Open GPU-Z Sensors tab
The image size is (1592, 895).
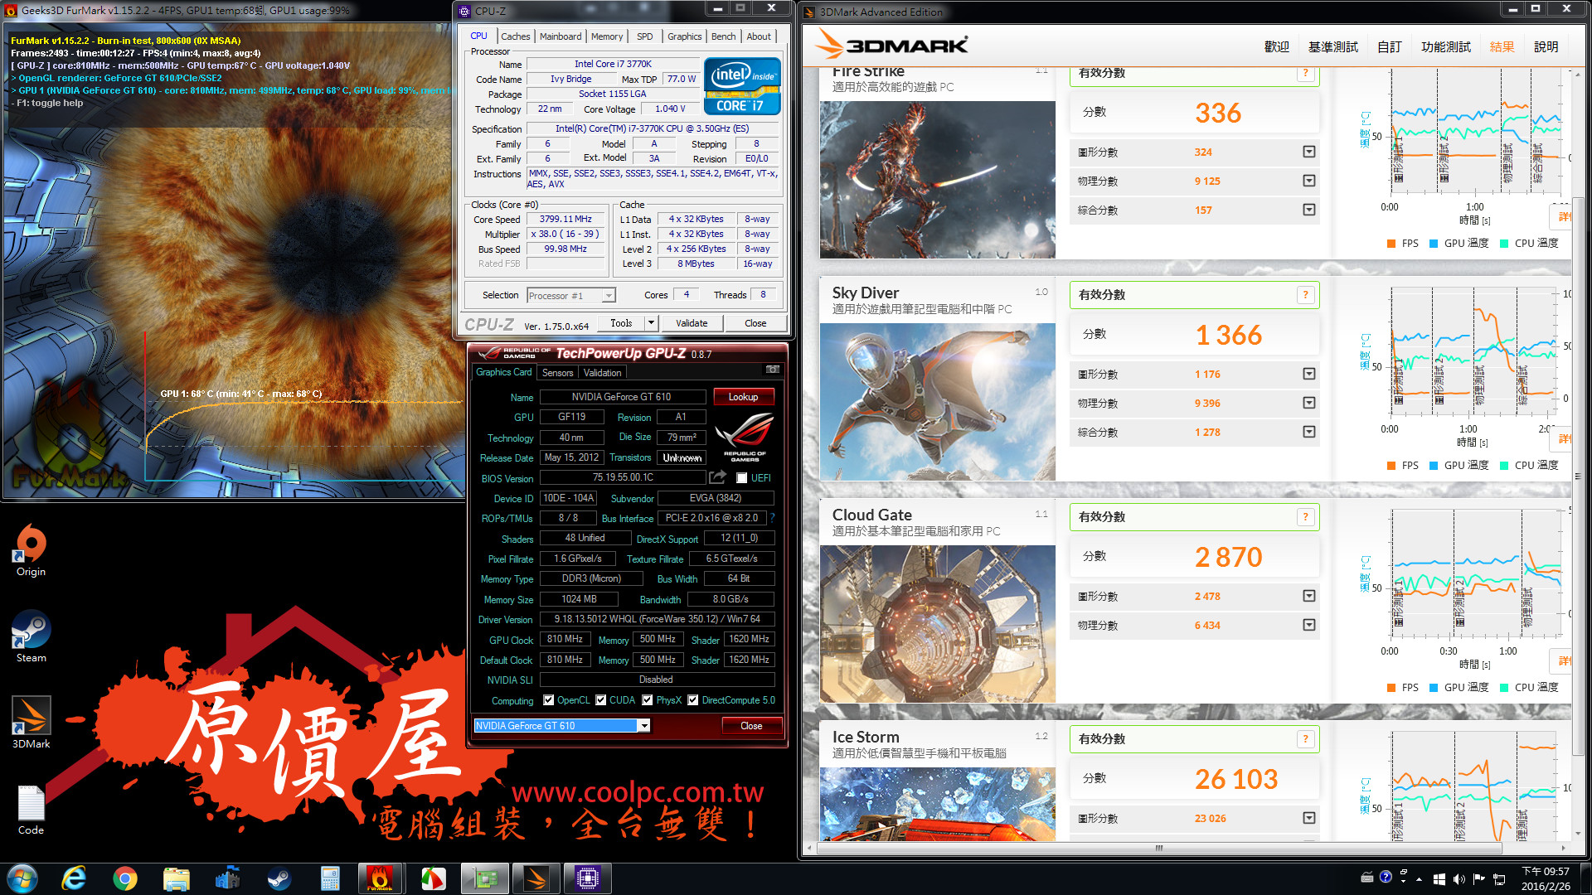(557, 373)
